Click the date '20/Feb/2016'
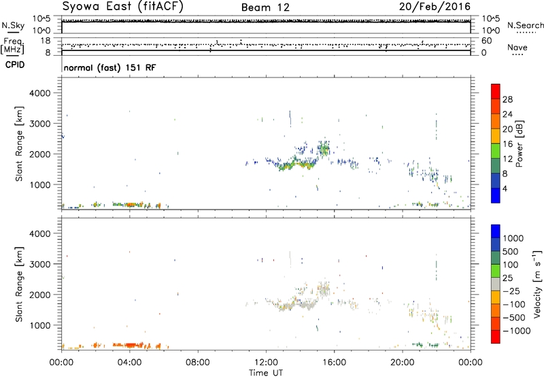This screenshot has width=544, height=377. [x=435, y=7]
